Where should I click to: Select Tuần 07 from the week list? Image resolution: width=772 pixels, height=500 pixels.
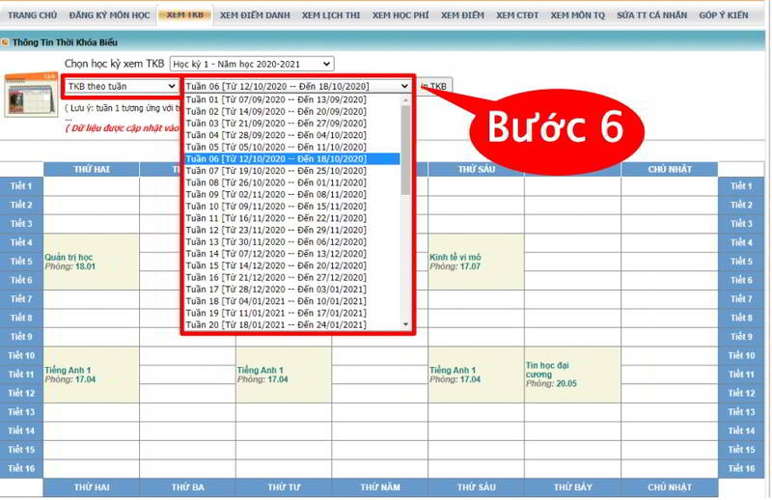pyautogui.click(x=276, y=171)
